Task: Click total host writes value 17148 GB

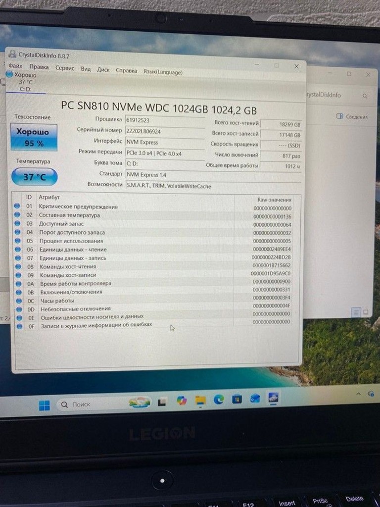Action: pos(281,135)
